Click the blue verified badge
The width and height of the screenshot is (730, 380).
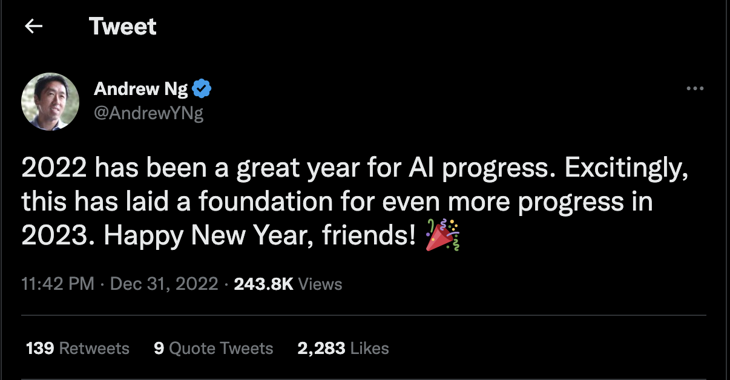point(202,90)
